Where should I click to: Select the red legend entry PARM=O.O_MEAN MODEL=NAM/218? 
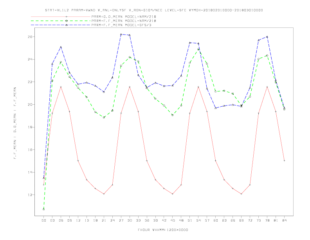pos(124,16)
